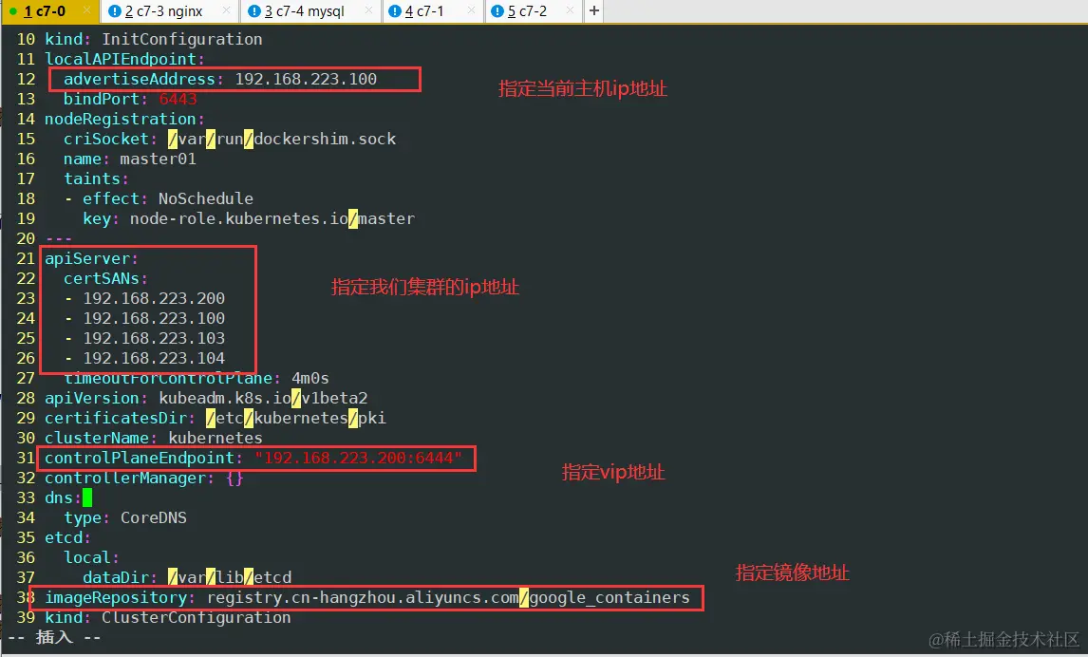Click the node-role.kubernetes.io/master key line
Screen dimensions: 1088x657
tap(249, 219)
